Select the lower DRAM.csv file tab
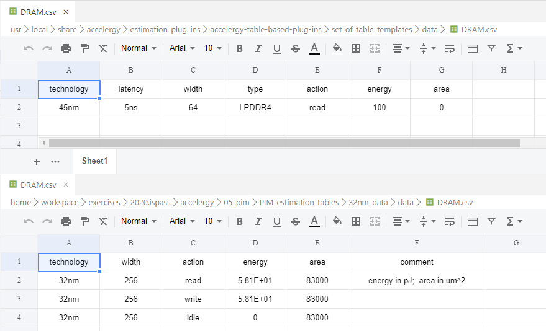Viewport: 546px width, 331px height. [38, 185]
